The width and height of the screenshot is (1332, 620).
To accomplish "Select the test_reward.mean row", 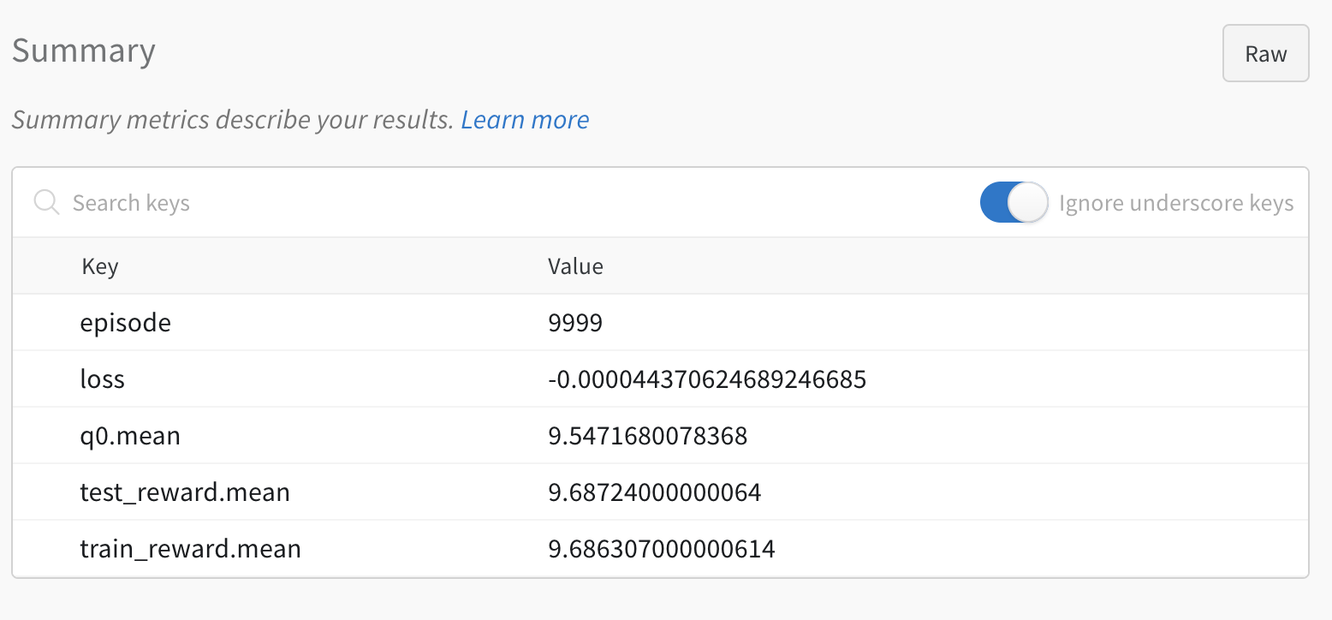I will (185, 492).
